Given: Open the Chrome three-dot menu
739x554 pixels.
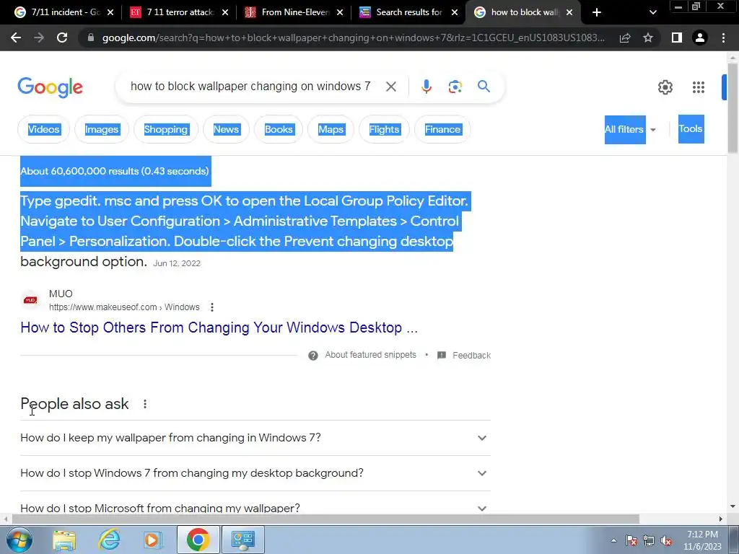Looking at the screenshot, I should (x=723, y=38).
